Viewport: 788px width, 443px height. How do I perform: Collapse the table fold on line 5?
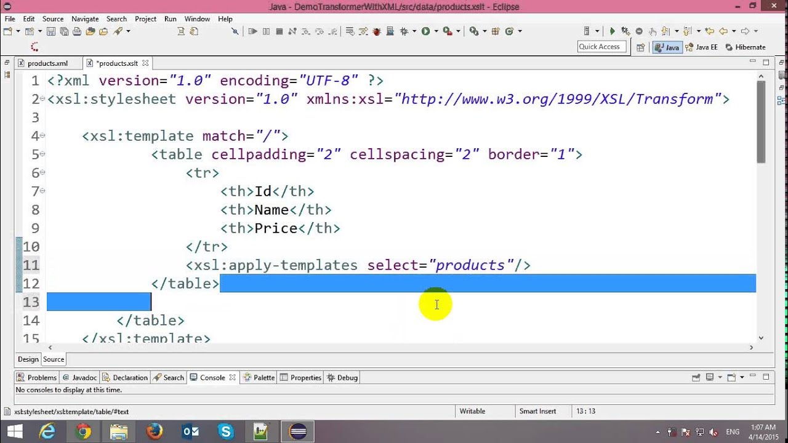[42, 154]
